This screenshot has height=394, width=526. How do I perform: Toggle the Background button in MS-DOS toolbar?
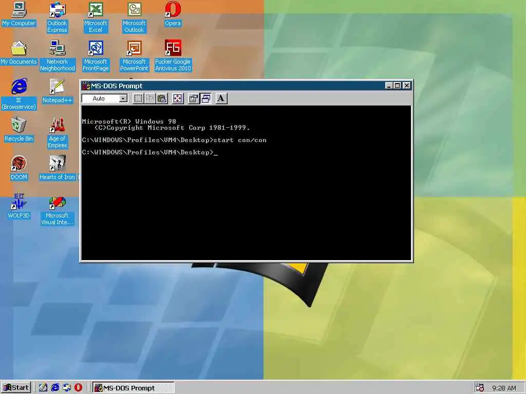[x=205, y=98]
